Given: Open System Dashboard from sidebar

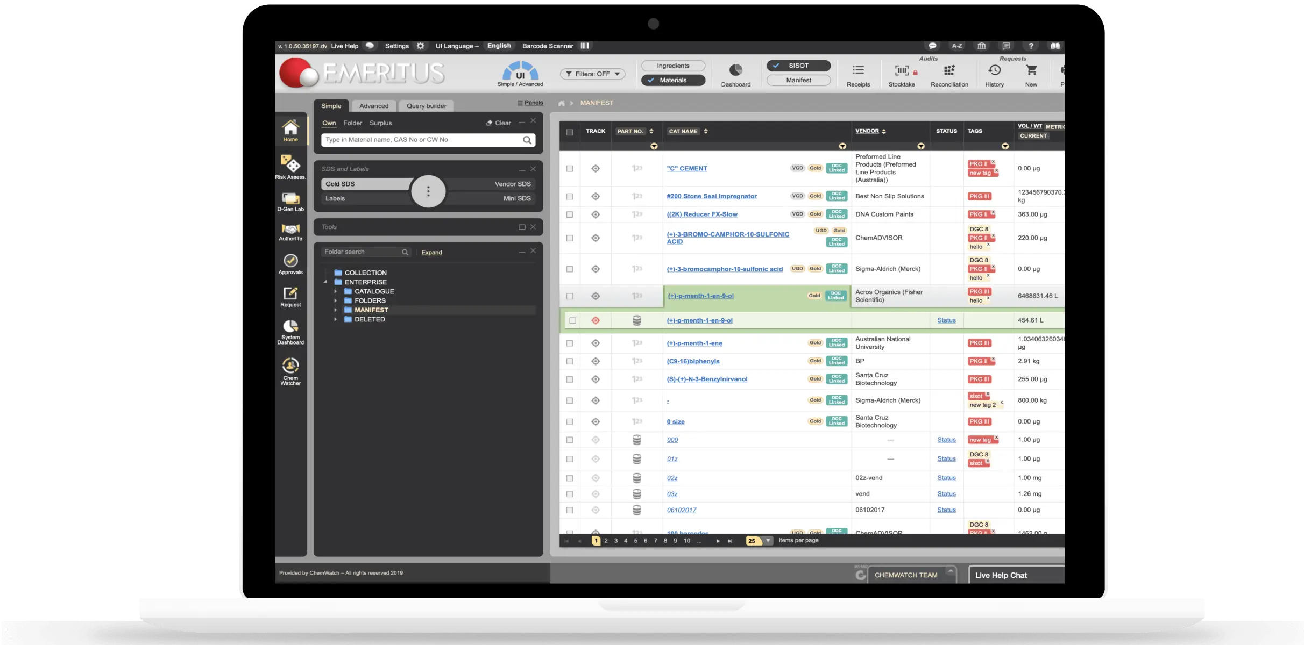Looking at the screenshot, I should pos(290,326).
